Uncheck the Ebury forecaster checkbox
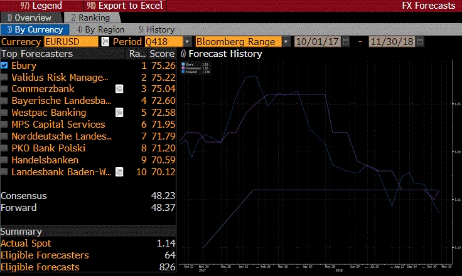The height and width of the screenshot is (276, 462). 5,66
